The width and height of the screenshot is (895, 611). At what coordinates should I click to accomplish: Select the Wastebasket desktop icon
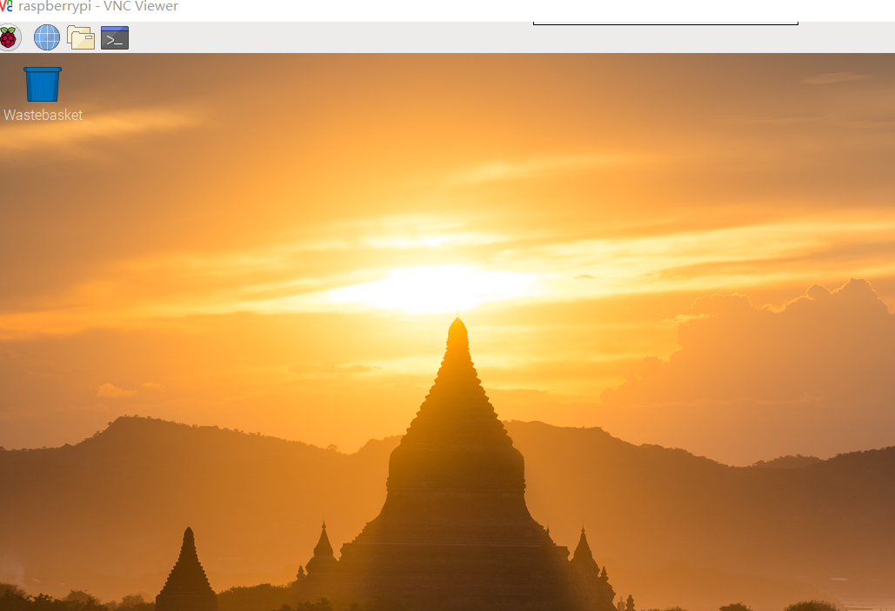[43, 84]
